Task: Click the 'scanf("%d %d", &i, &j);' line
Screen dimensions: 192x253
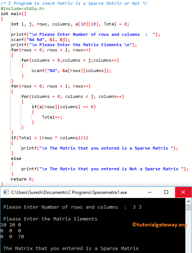Action: [x=40, y=40]
